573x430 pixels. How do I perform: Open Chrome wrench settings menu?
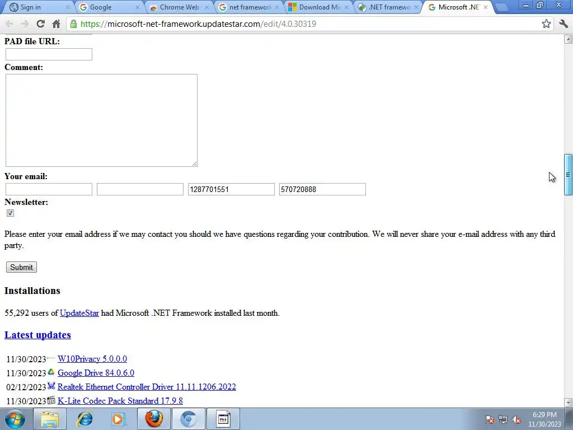pos(563,24)
